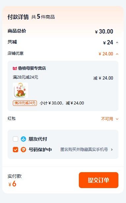Click the blue friend-pay icon
The image size is (126, 203).
23,139
